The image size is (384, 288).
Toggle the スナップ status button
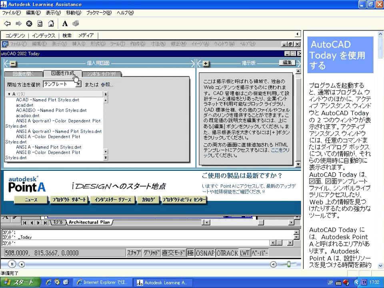[x=134, y=253]
